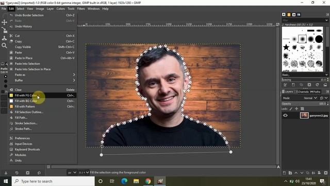The width and height of the screenshot is (330, 186).
Task: Toggle visibility eye of garyvee2.jpg layer
Action: click(285, 115)
